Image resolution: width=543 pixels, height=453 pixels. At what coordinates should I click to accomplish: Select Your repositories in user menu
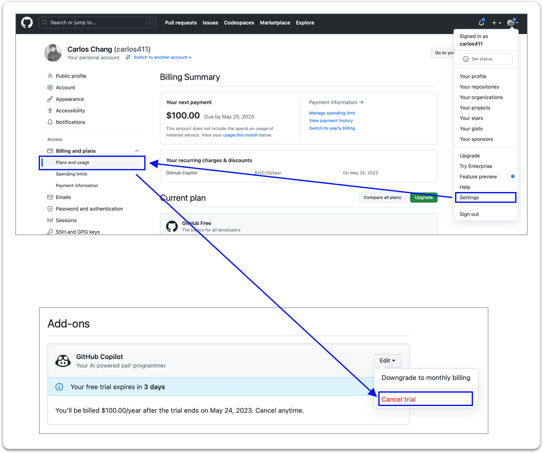click(x=479, y=87)
